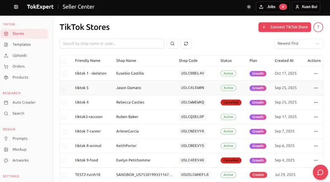Open actions menu for tiktok 4
330x182 pixels.
(x=316, y=102)
